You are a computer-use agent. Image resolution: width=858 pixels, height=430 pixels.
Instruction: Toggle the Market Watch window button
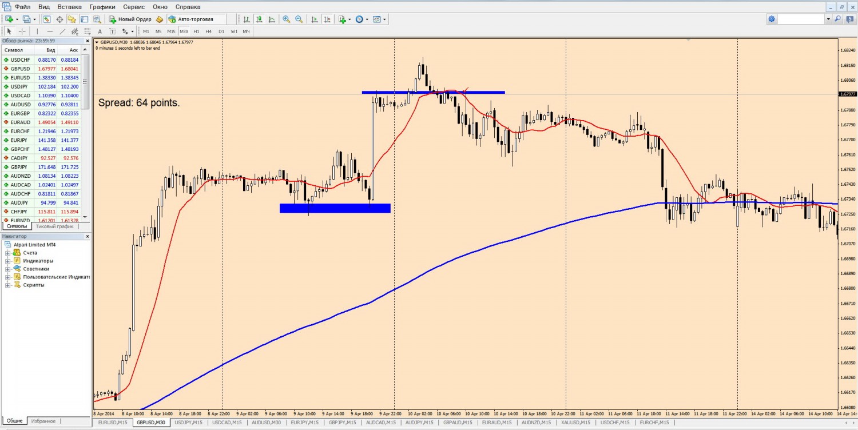click(x=46, y=19)
